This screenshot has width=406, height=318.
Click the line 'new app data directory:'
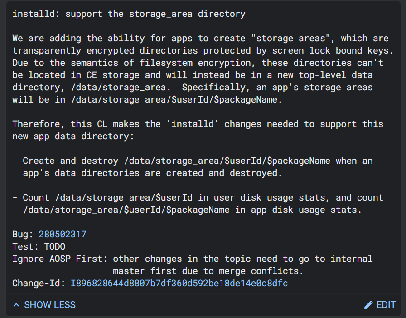[x=73, y=137]
